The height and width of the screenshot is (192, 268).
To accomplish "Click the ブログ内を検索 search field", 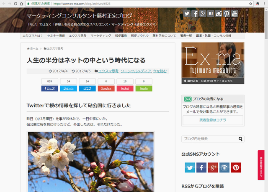I will coord(209,139).
